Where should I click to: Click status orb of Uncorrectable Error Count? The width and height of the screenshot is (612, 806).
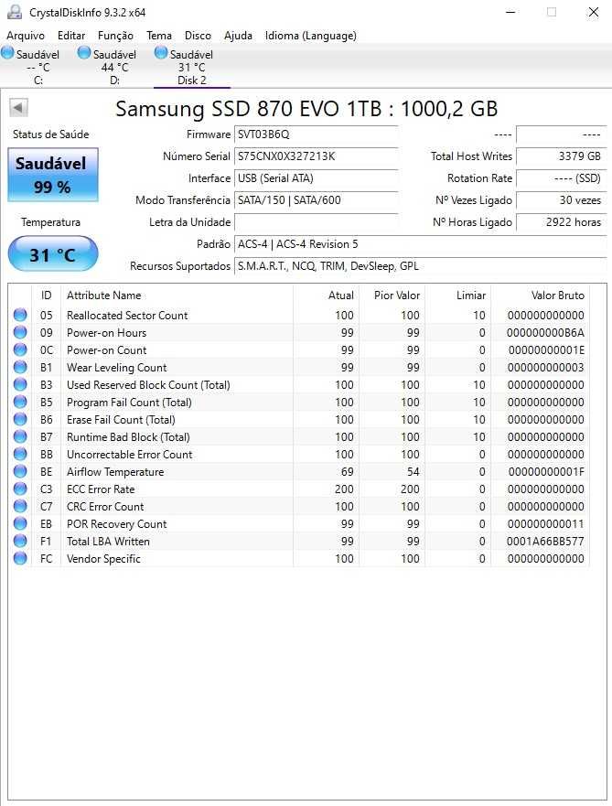[x=20, y=455]
